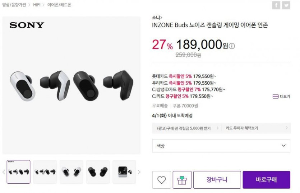Click the gift box icon button
This screenshot has width=300, height=193.
tap(182, 180)
